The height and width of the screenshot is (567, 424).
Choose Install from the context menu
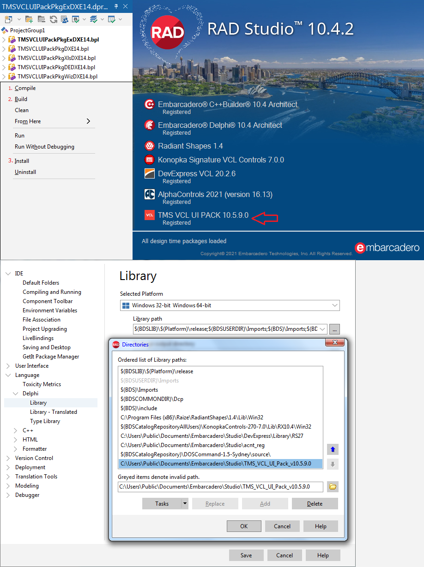point(22,161)
